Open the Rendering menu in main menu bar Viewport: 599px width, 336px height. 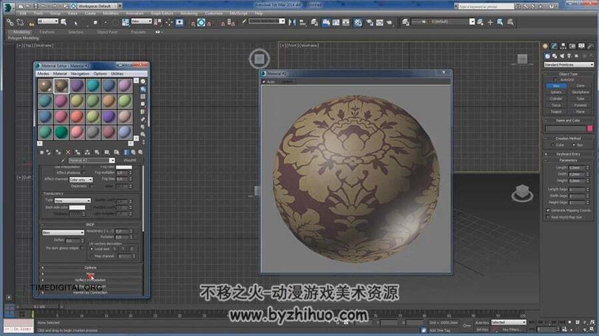189,13
